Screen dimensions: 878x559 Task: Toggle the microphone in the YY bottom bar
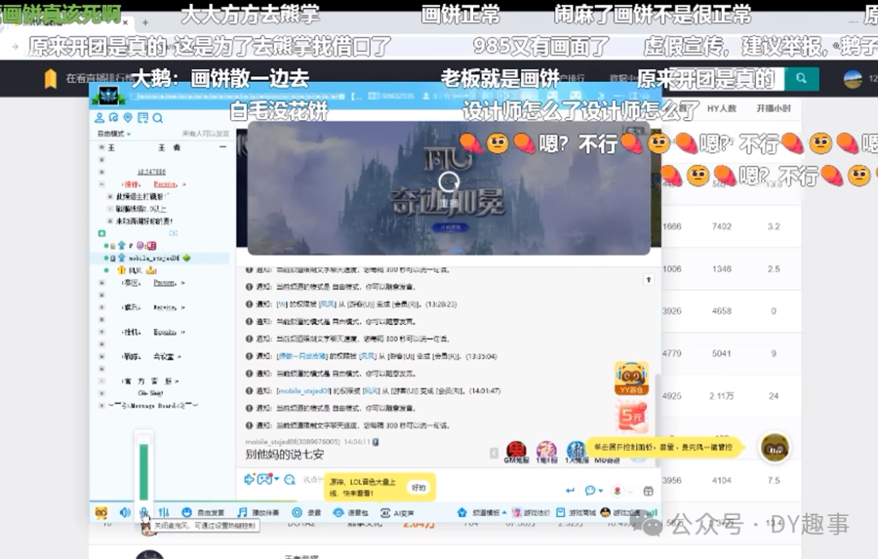(144, 513)
